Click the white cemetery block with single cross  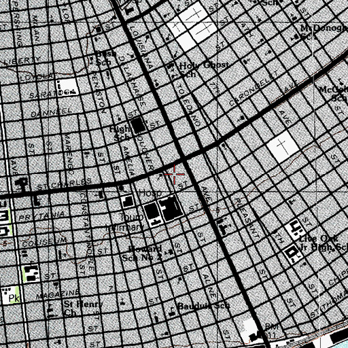[283, 146]
